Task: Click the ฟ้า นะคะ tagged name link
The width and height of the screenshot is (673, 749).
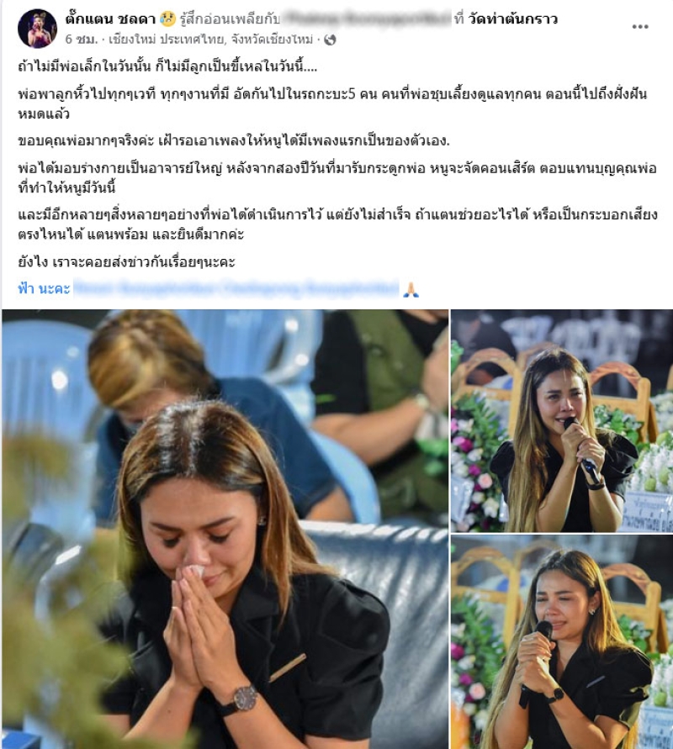Action: 44,288
